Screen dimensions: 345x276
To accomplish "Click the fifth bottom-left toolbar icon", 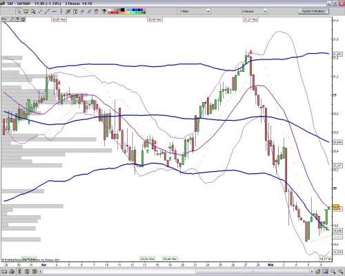I will (34, 272).
